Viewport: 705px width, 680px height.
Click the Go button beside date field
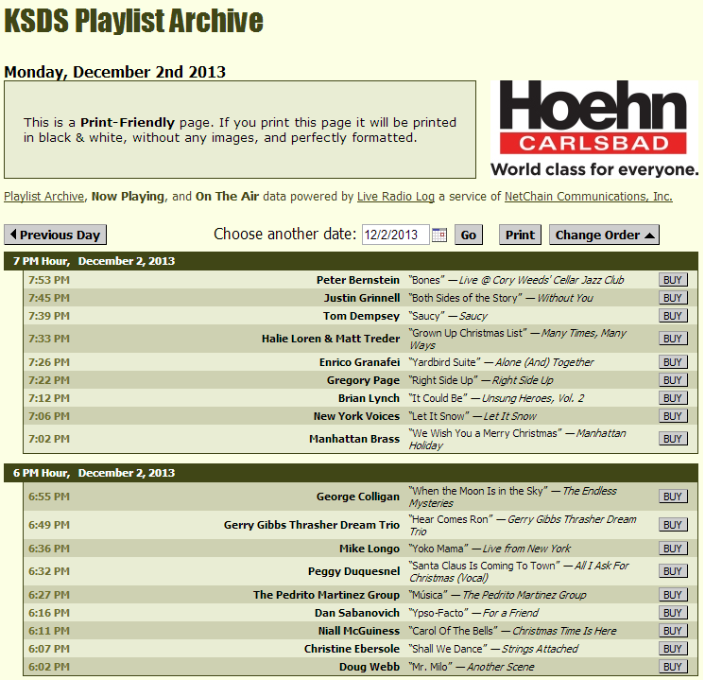(469, 235)
